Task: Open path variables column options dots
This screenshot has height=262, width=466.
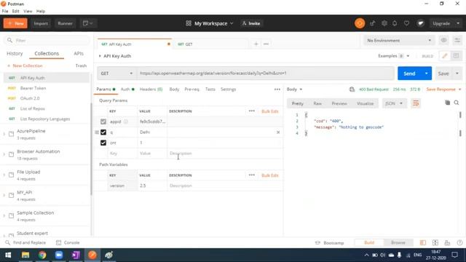Action: click(252, 175)
